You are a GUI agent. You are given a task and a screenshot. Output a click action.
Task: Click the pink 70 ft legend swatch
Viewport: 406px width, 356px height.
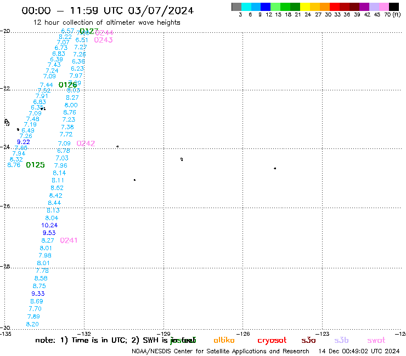point(384,7)
